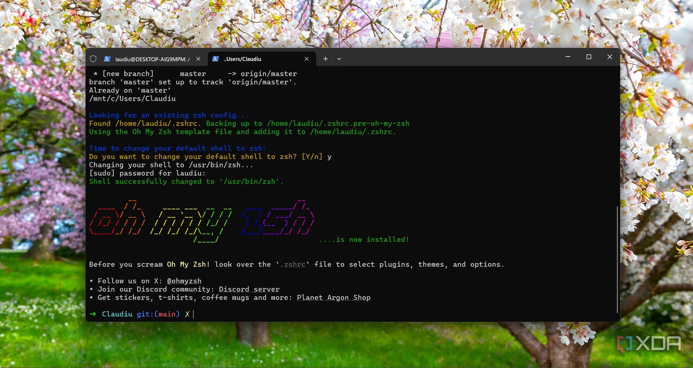Click the '....is now installed!' text

(x=364, y=239)
